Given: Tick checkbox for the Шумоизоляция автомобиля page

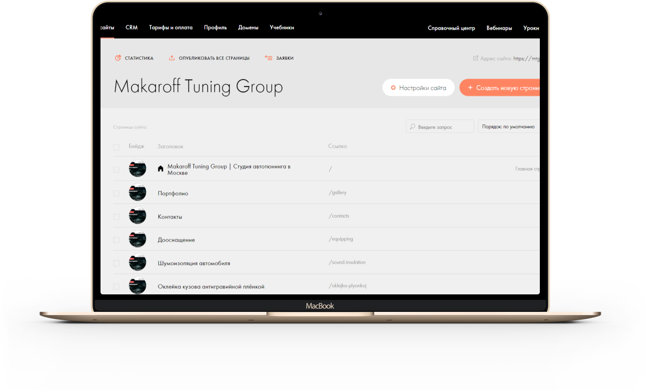Looking at the screenshot, I should tap(116, 263).
